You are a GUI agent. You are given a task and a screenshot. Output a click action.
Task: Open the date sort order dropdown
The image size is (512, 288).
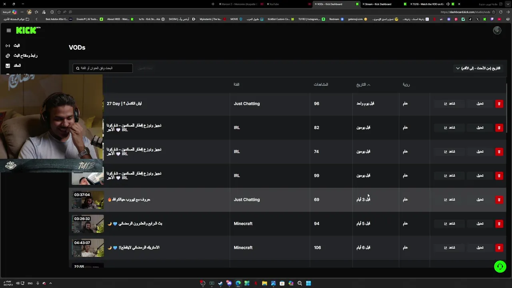click(478, 68)
